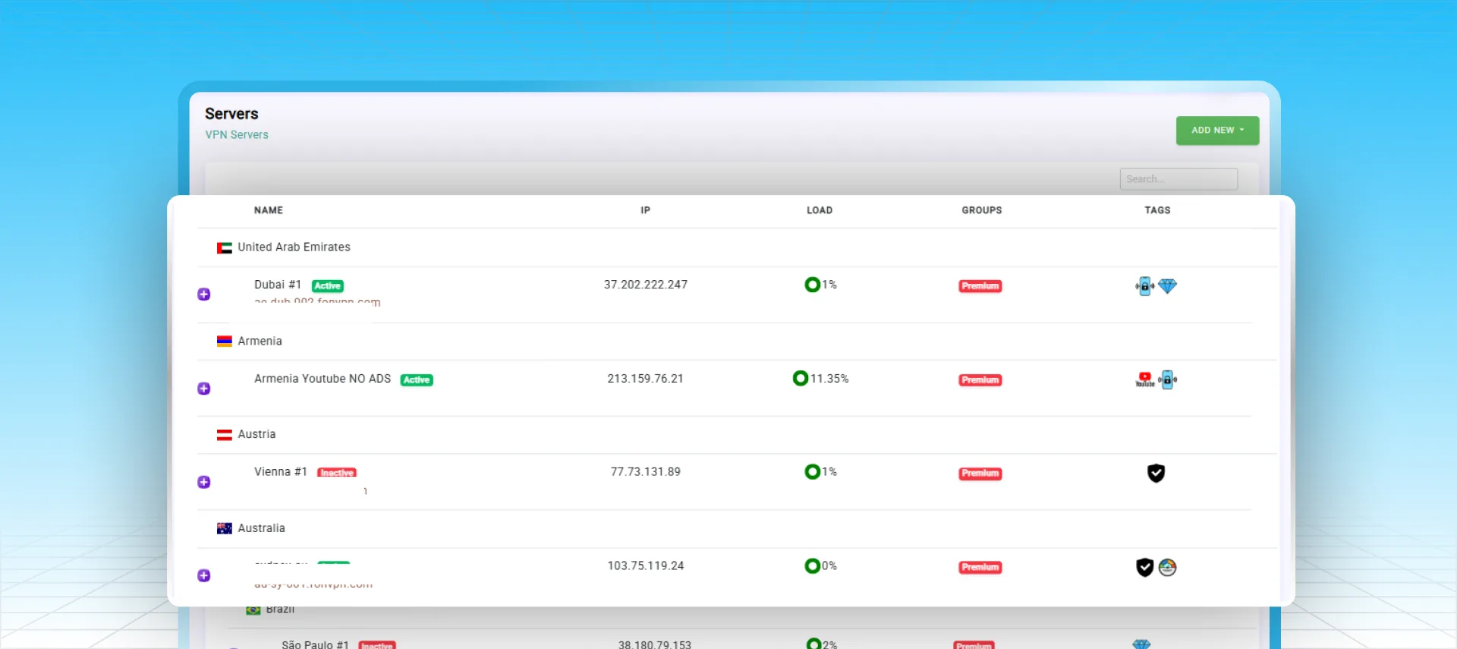Click the São Paulo #1 server name
Viewport: 1457px width, 649px height.
pyautogui.click(x=315, y=644)
